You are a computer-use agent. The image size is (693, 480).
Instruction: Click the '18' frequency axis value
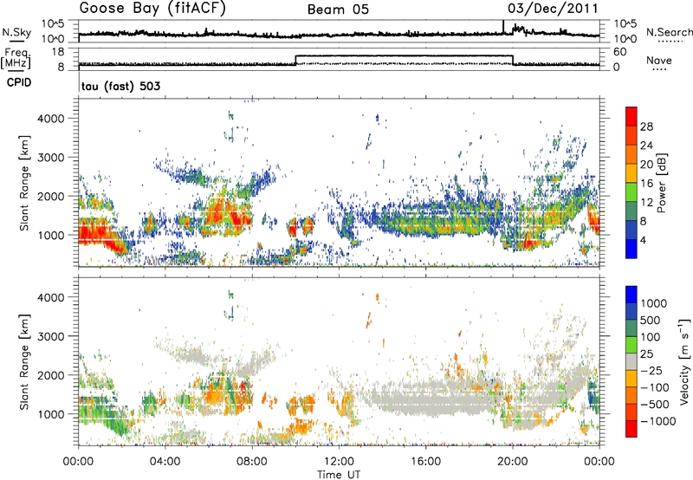(57, 52)
